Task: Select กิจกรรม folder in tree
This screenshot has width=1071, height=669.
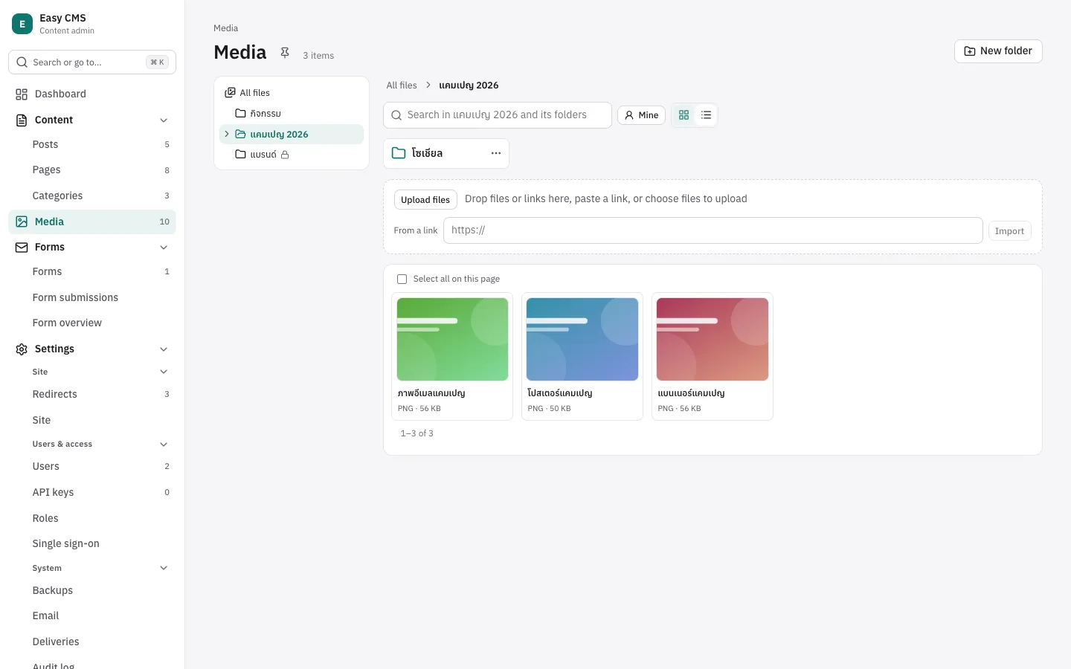Action: (x=292, y=114)
